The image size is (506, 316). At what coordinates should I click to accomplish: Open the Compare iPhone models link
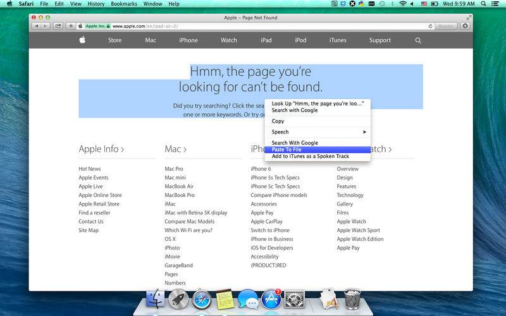click(279, 195)
